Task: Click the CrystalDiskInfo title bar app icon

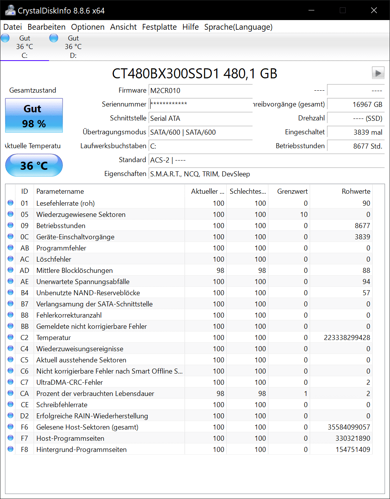Action: pos(10,10)
